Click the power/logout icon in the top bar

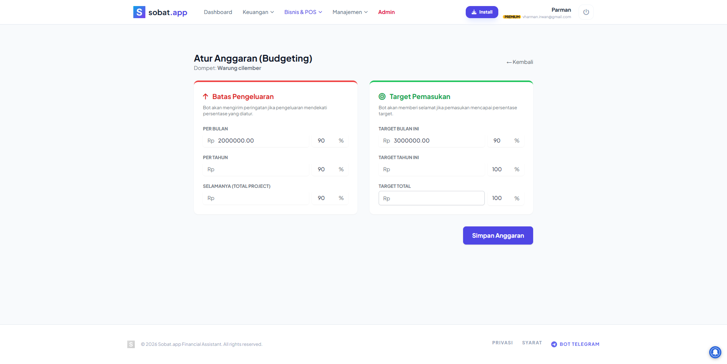(x=586, y=12)
